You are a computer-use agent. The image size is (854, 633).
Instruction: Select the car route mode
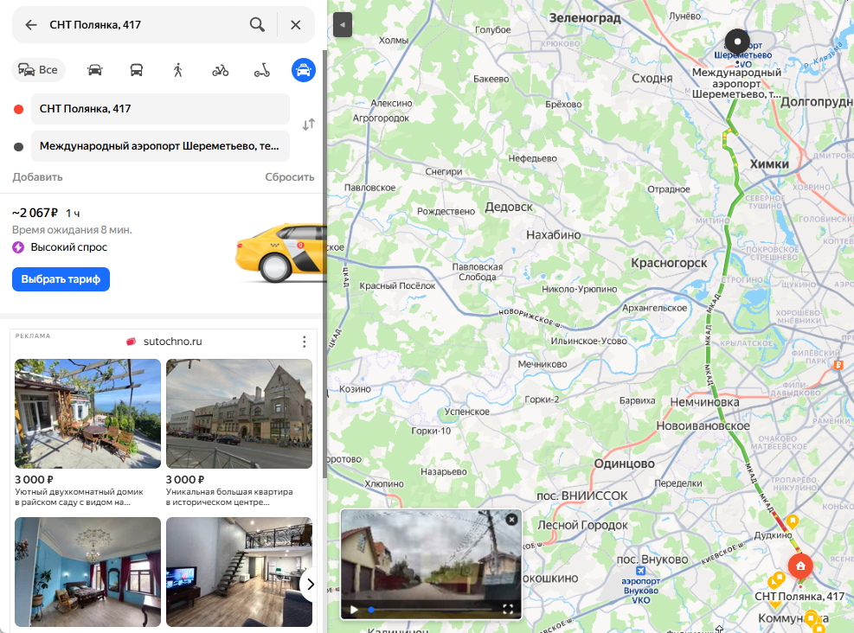[x=95, y=70]
